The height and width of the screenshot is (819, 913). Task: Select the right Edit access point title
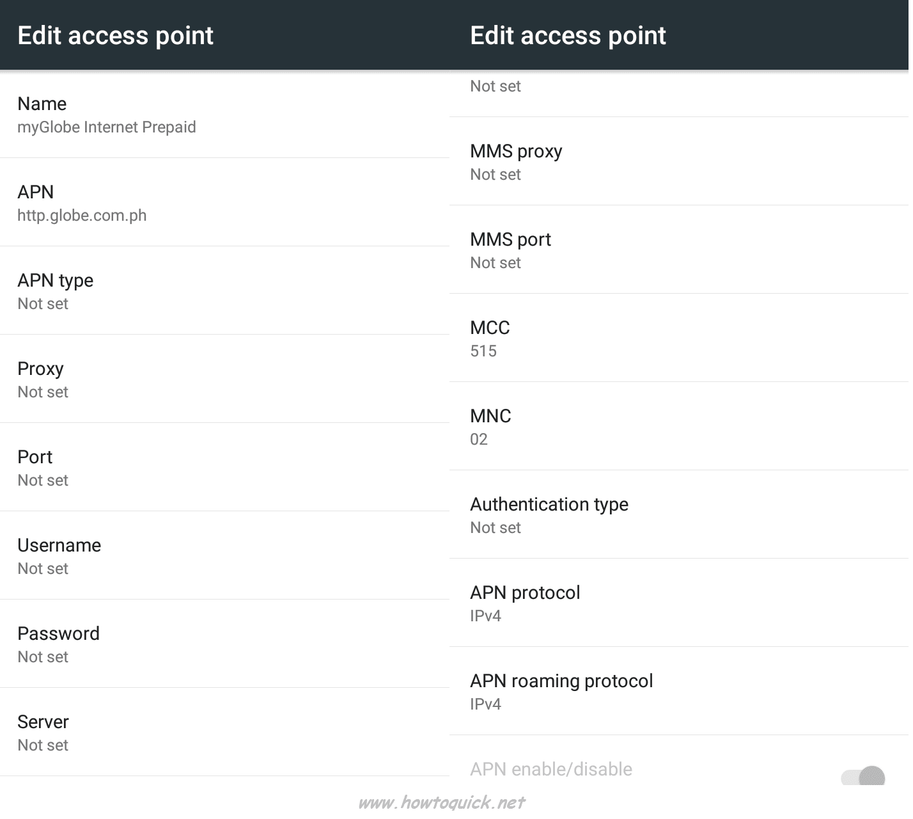click(568, 35)
